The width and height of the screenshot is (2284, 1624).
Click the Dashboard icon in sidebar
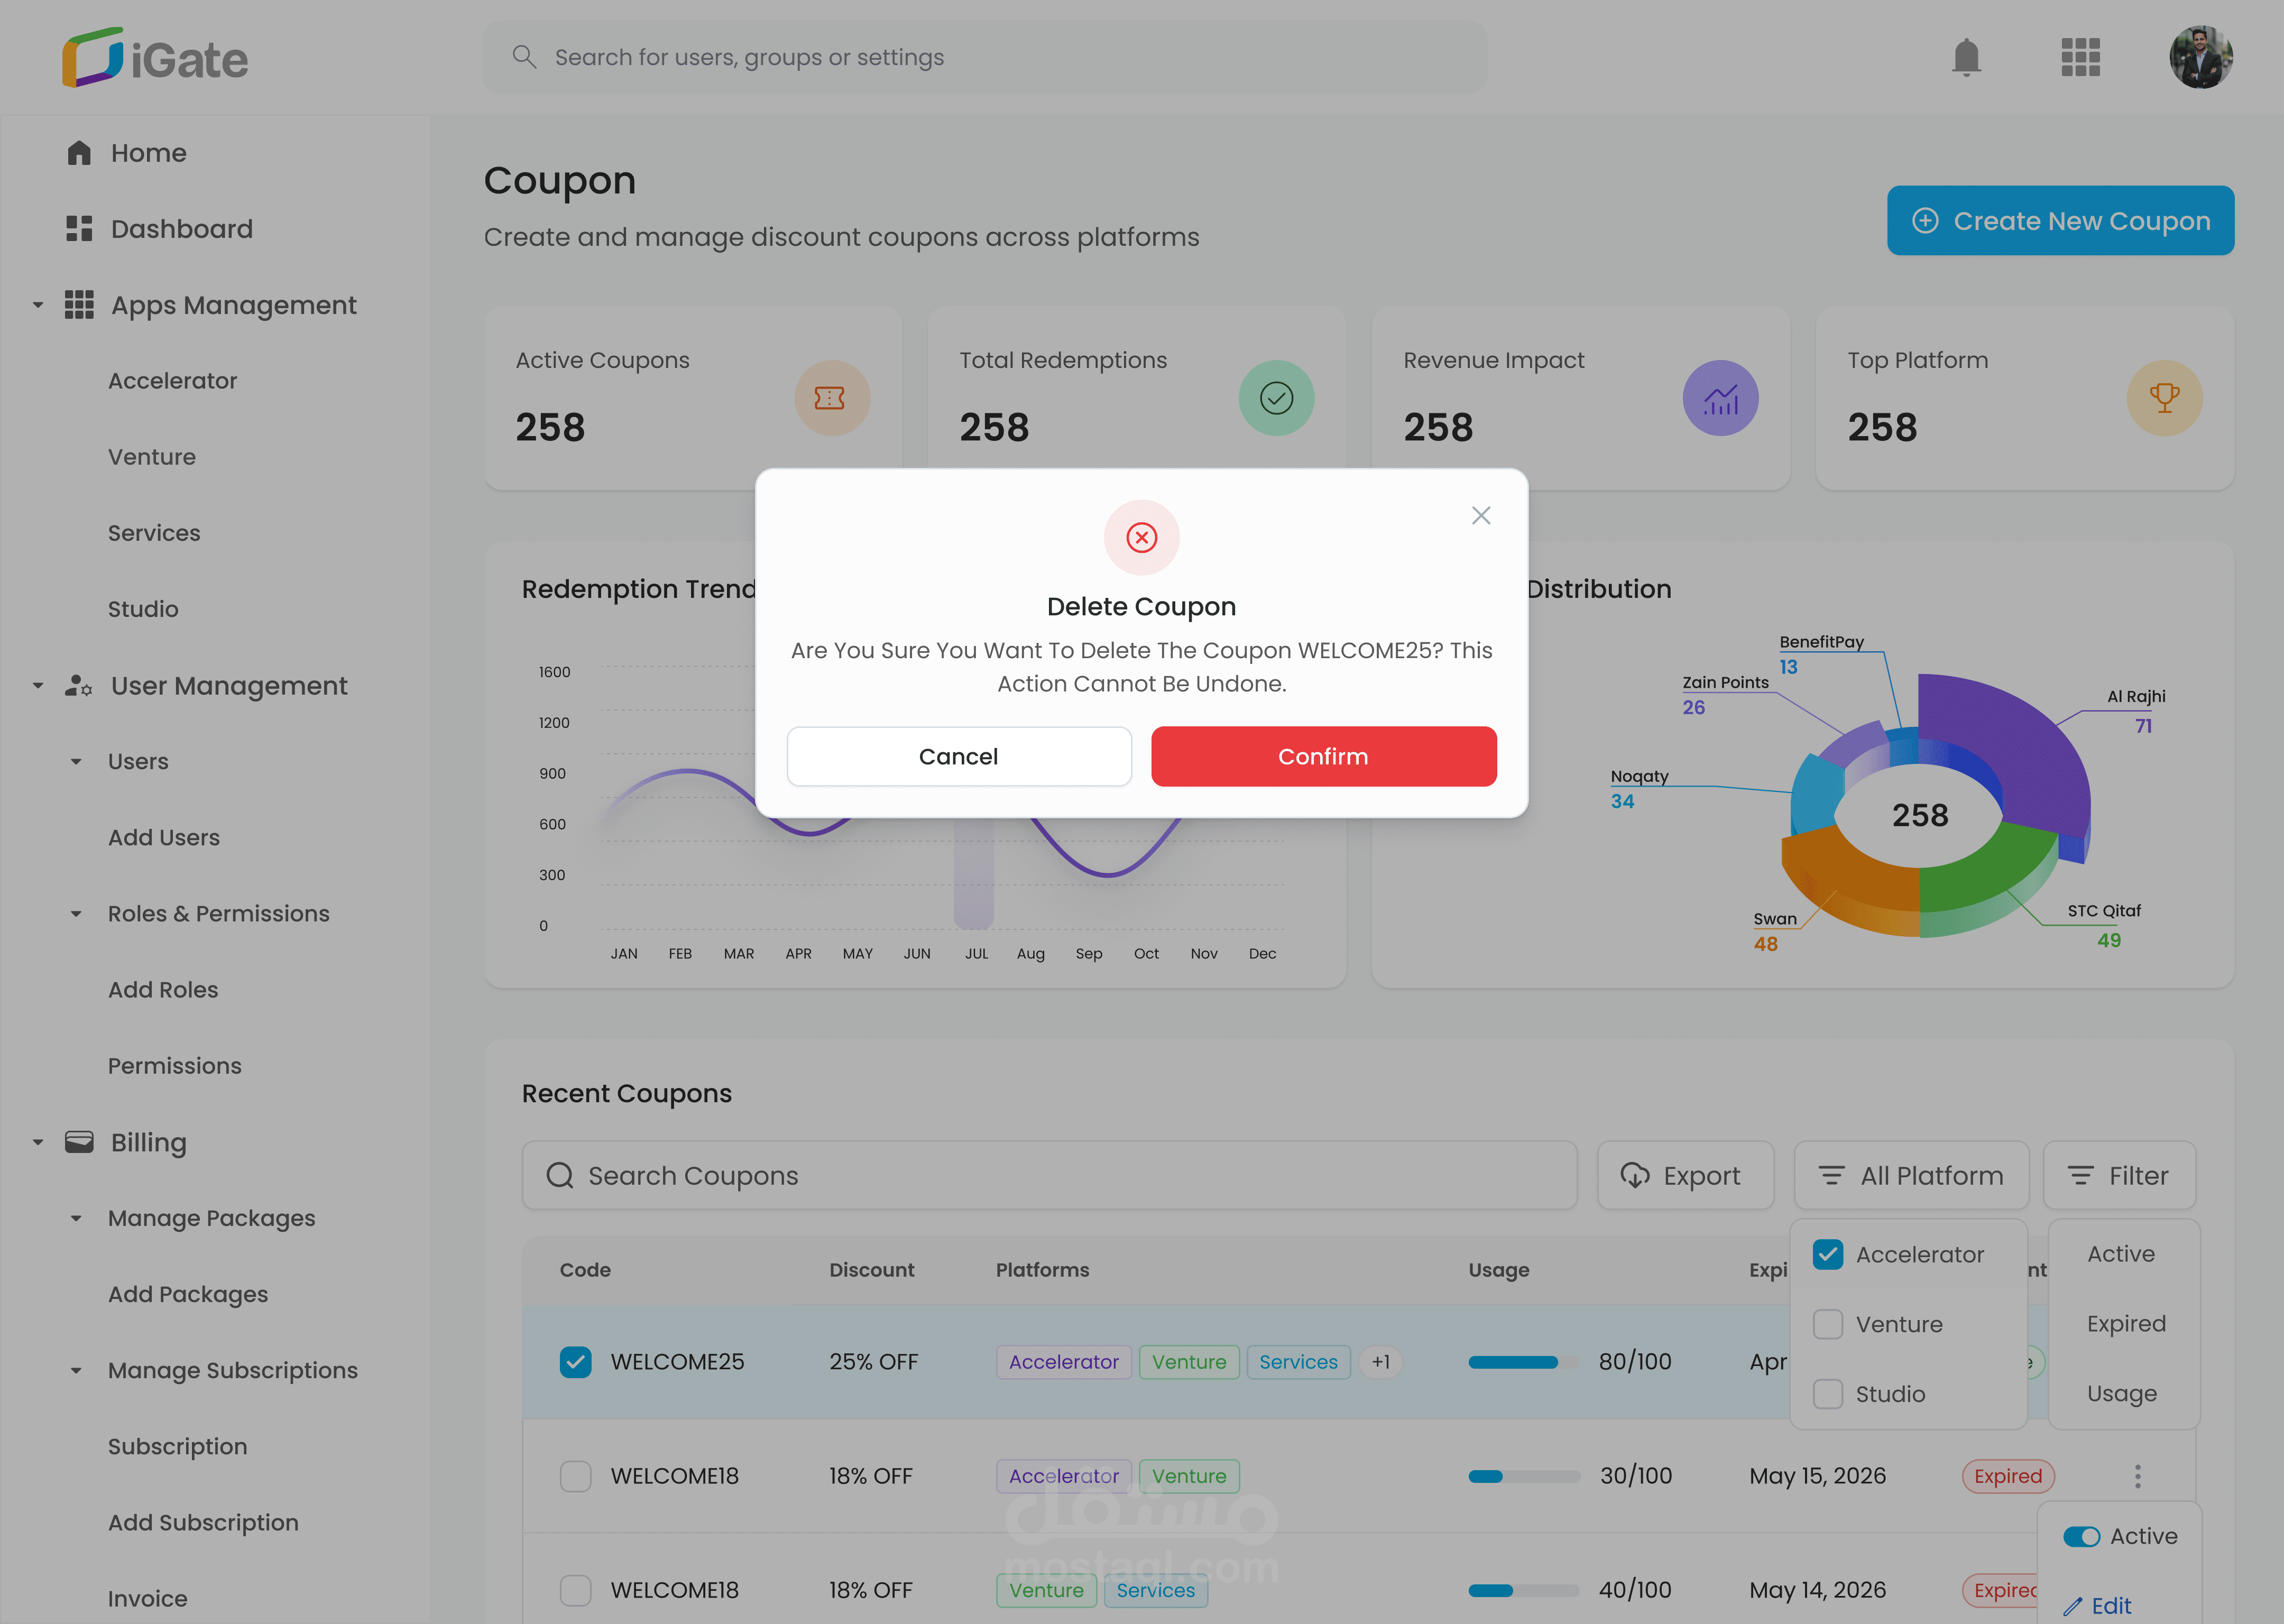point(79,229)
